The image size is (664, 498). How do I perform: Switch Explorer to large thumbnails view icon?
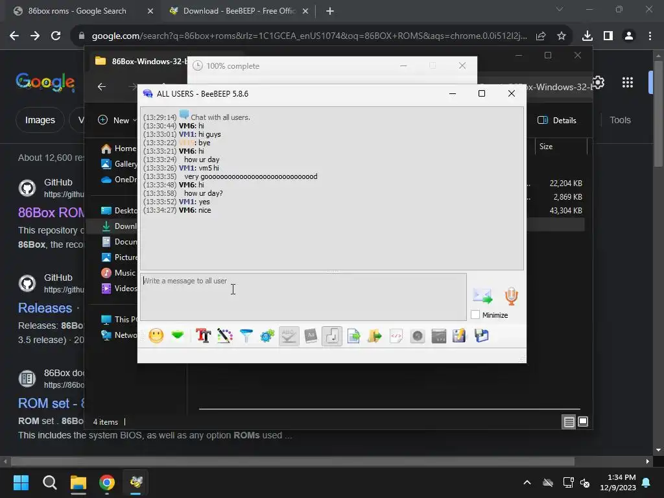583,421
